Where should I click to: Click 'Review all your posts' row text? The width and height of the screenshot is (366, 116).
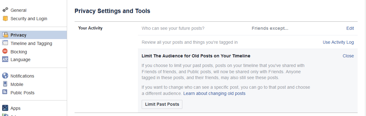coord(190,42)
